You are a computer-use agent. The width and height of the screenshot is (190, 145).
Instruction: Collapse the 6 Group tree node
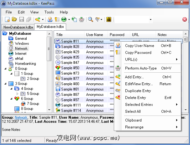[x=11, y=99]
